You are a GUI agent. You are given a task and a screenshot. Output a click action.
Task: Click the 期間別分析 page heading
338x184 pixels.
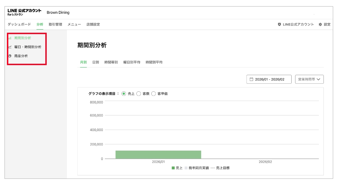[x=92, y=45]
